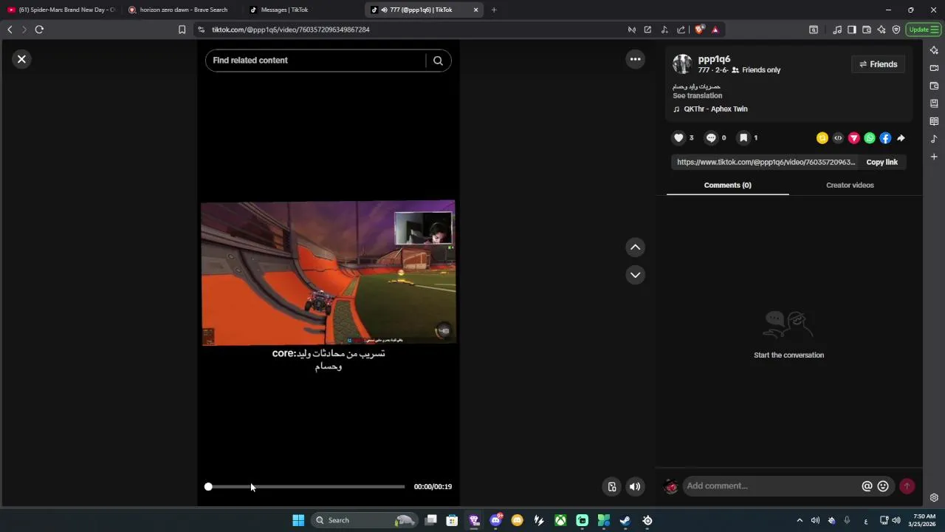The image size is (945, 532).
Task: Close the active 777 TikTok browser tab
Action: (475, 10)
